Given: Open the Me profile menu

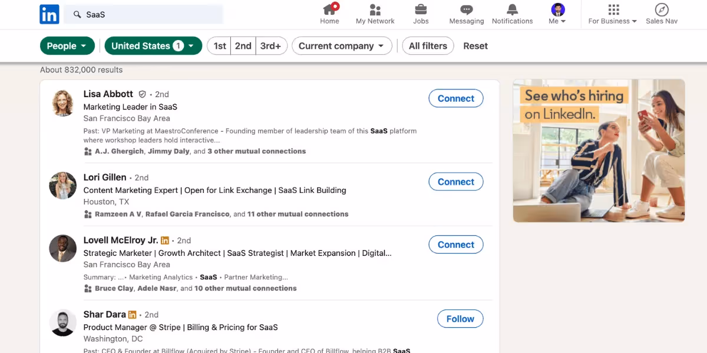Looking at the screenshot, I should tap(557, 14).
